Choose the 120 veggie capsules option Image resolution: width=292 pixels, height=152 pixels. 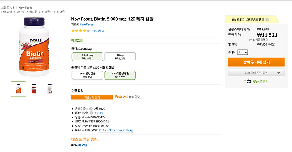point(120,75)
